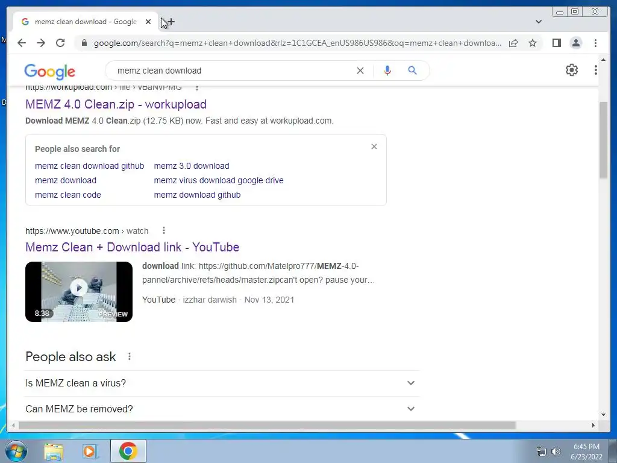Open MEMZ 4.0 Clean.zip workupload result
The height and width of the screenshot is (463, 617).
click(116, 104)
